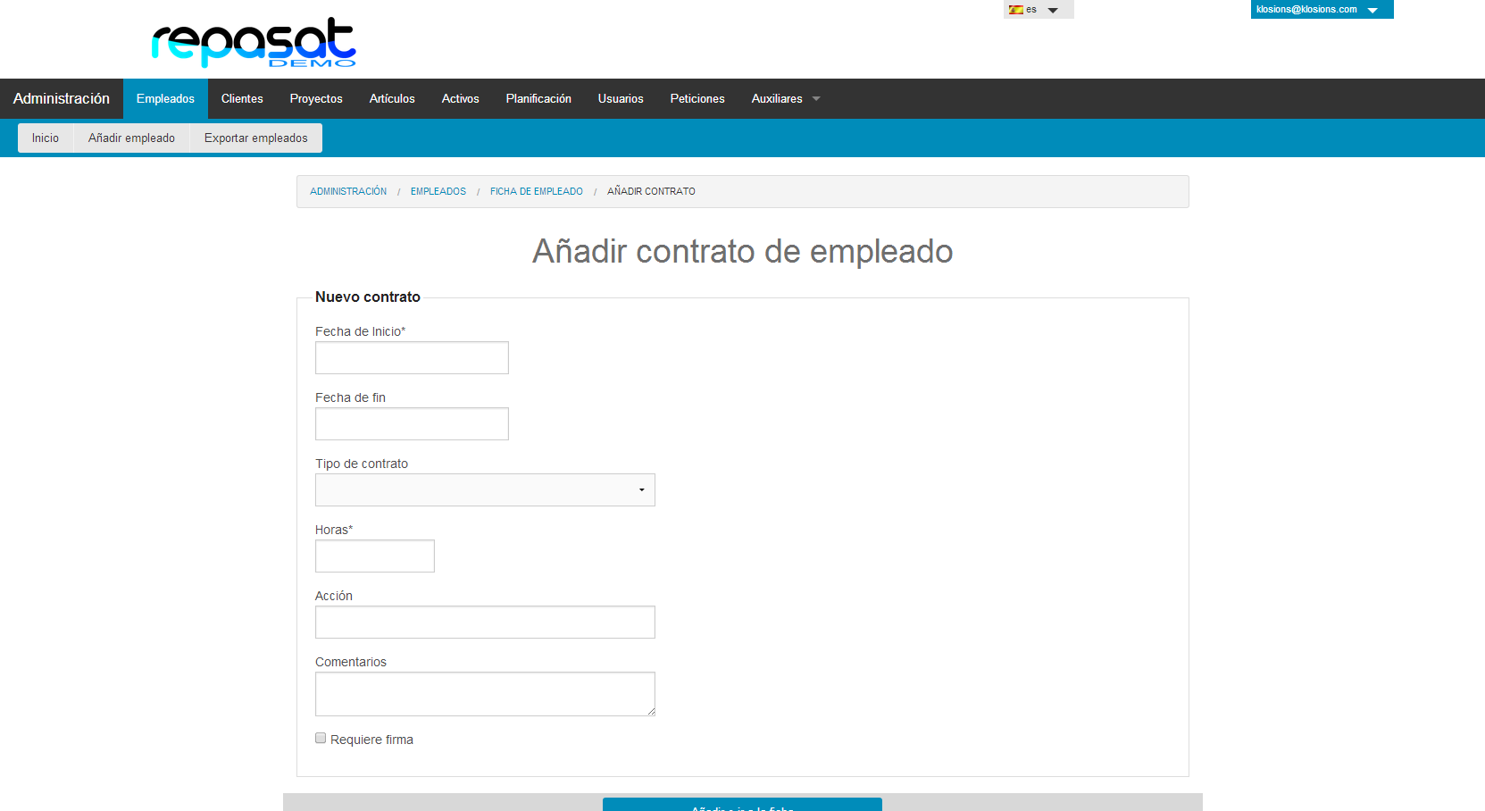Focus the Fecha de inicio field
Image resolution: width=1485 pixels, height=811 pixels.
[x=412, y=357]
